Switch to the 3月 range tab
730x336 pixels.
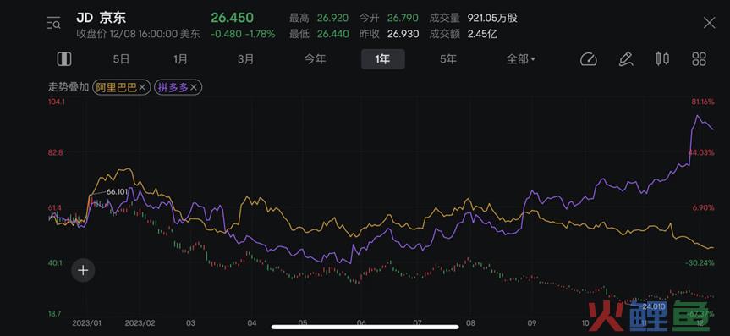click(x=246, y=59)
